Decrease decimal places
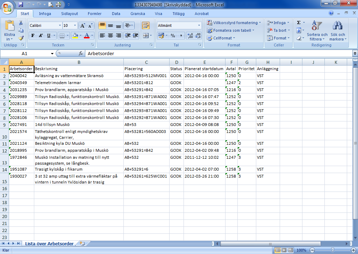 [198, 36]
